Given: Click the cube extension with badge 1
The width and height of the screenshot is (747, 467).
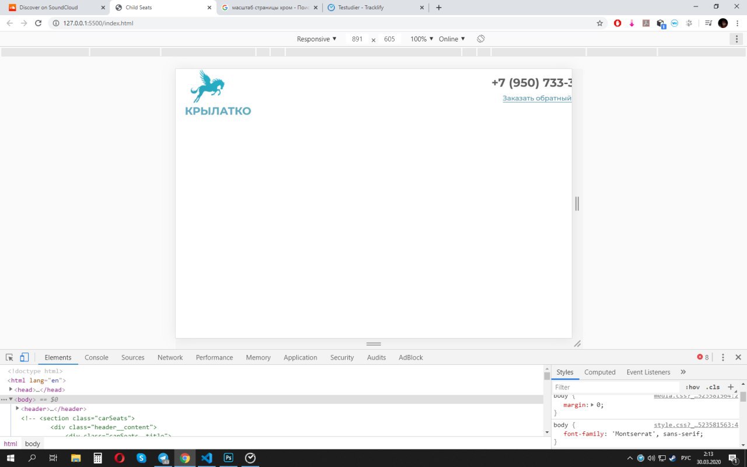Looking at the screenshot, I should click(x=661, y=23).
